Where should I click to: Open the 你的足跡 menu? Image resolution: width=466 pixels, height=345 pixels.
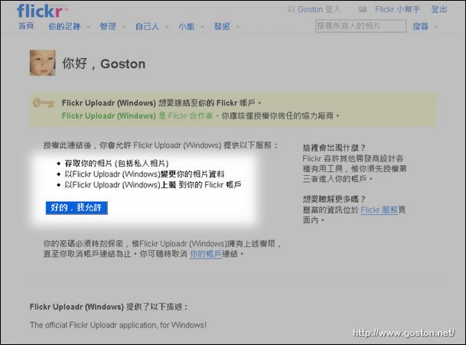[x=64, y=27]
